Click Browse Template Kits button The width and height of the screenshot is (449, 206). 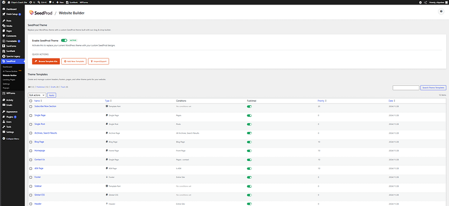[x=46, y=61]
